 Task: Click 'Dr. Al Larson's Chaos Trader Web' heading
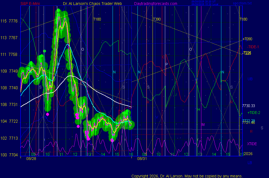coord(92,4)
